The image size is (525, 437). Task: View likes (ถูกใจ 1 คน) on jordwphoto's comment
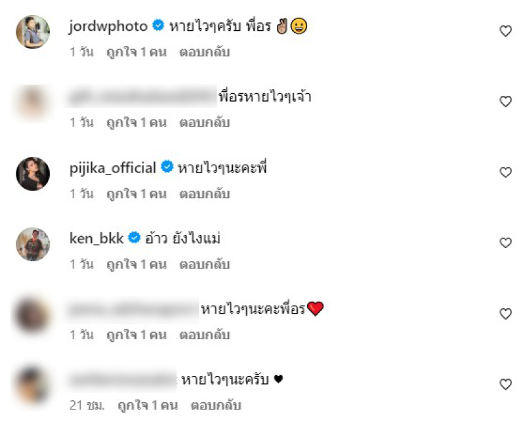pyautogui.click(x=136, y=52)
